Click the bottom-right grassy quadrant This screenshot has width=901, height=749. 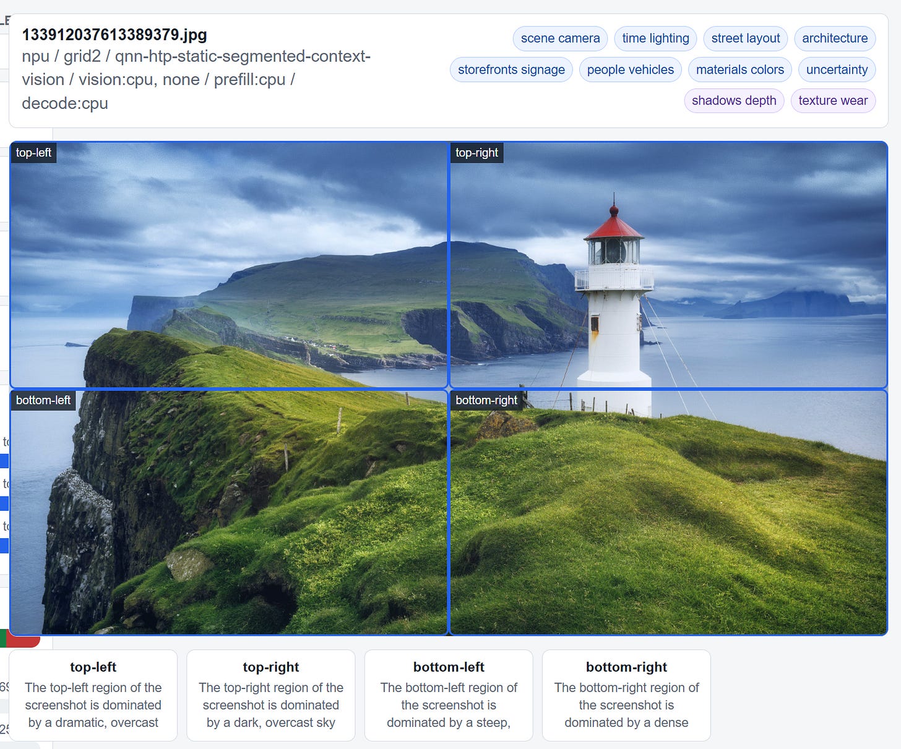click(668, 512)
